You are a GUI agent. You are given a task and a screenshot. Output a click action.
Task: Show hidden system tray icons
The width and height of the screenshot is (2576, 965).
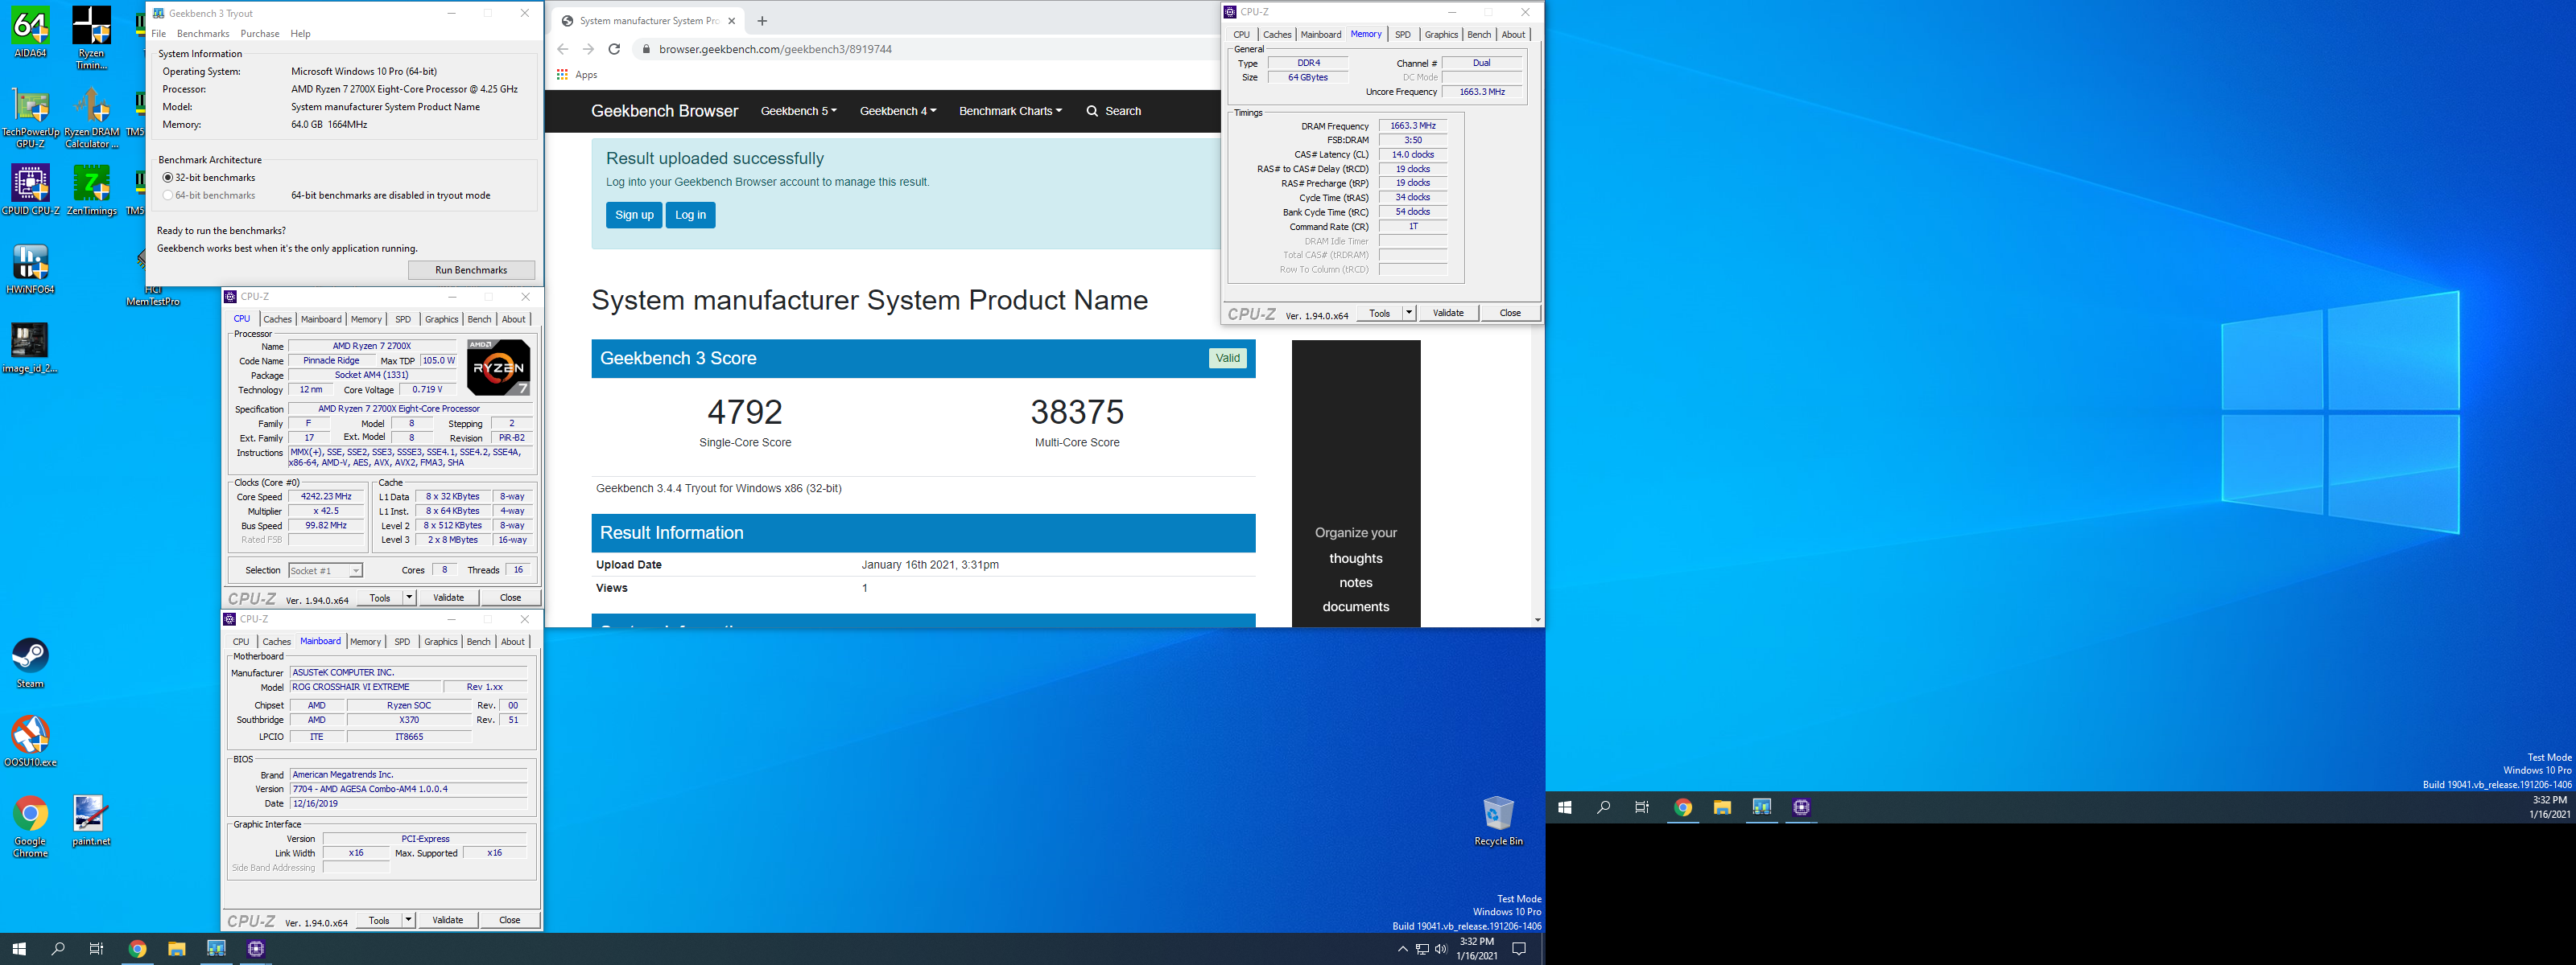click(1402, 949)
